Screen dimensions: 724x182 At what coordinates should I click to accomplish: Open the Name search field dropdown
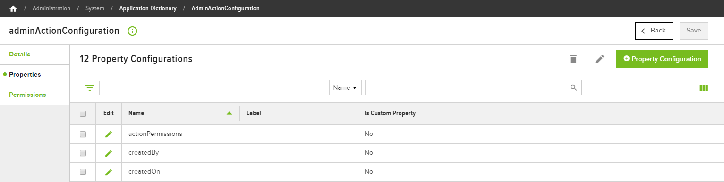pyautogui.click(x=345, y=87)
